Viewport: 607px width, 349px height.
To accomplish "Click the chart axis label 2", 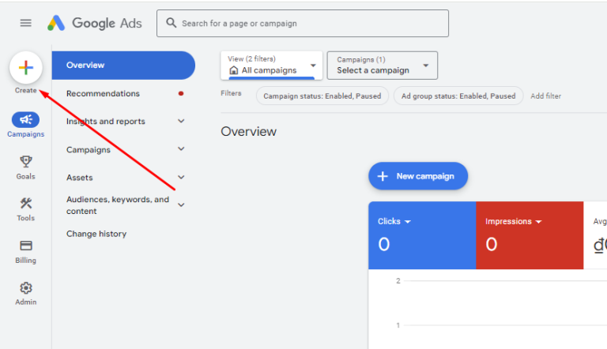I will pos(398,281).
